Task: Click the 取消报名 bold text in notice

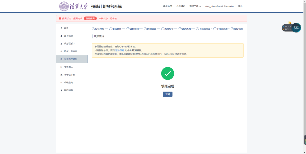Action: (x=137, y=50)
